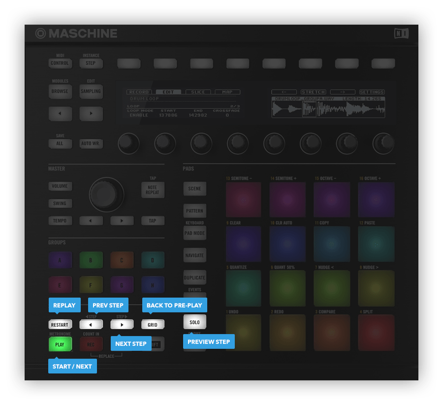
Task: Tap pad 8 NUDGE >
Action: coord(376,288)
